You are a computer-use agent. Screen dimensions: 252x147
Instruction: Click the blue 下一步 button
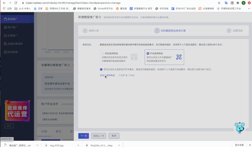pyautogui.click(x=84, y=136)
